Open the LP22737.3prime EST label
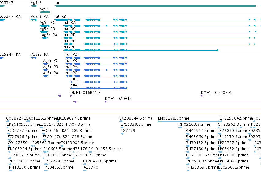Viewport: 261px width, 172px height. coord(233,143)
